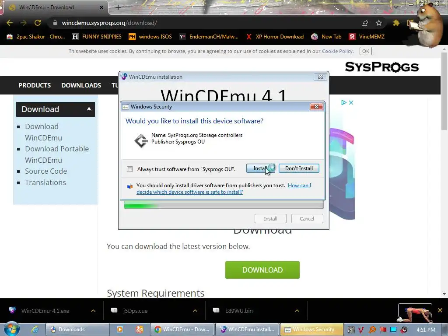The width and height of the screenshot is (448, 336).
Task: Click the address bar URL
Action: [109, 23]
